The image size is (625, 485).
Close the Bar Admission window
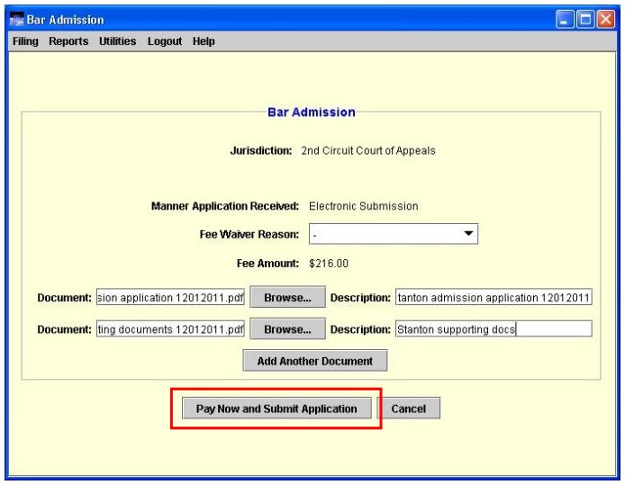click(606, 20)
